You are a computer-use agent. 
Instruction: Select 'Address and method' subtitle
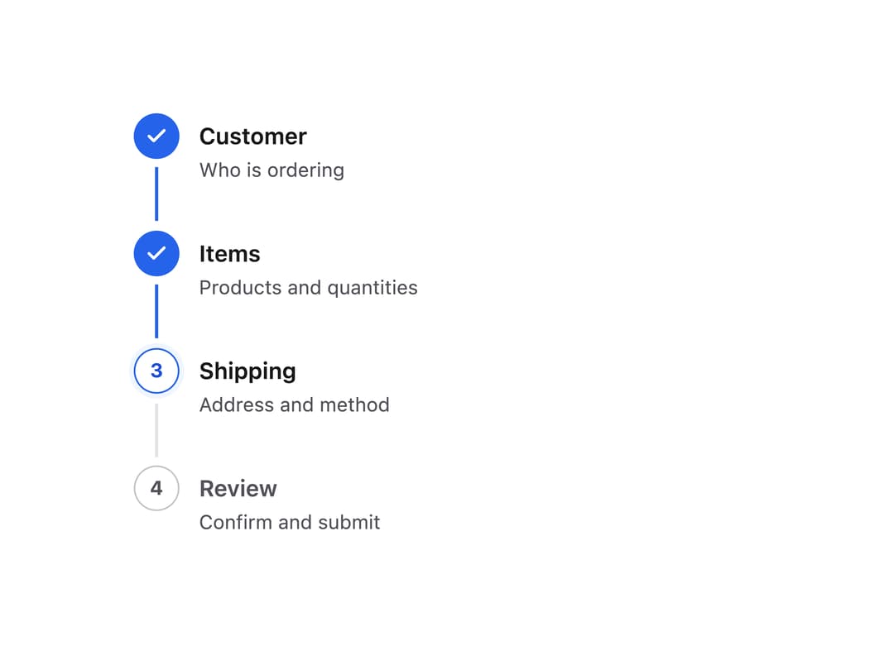(294, 405)
